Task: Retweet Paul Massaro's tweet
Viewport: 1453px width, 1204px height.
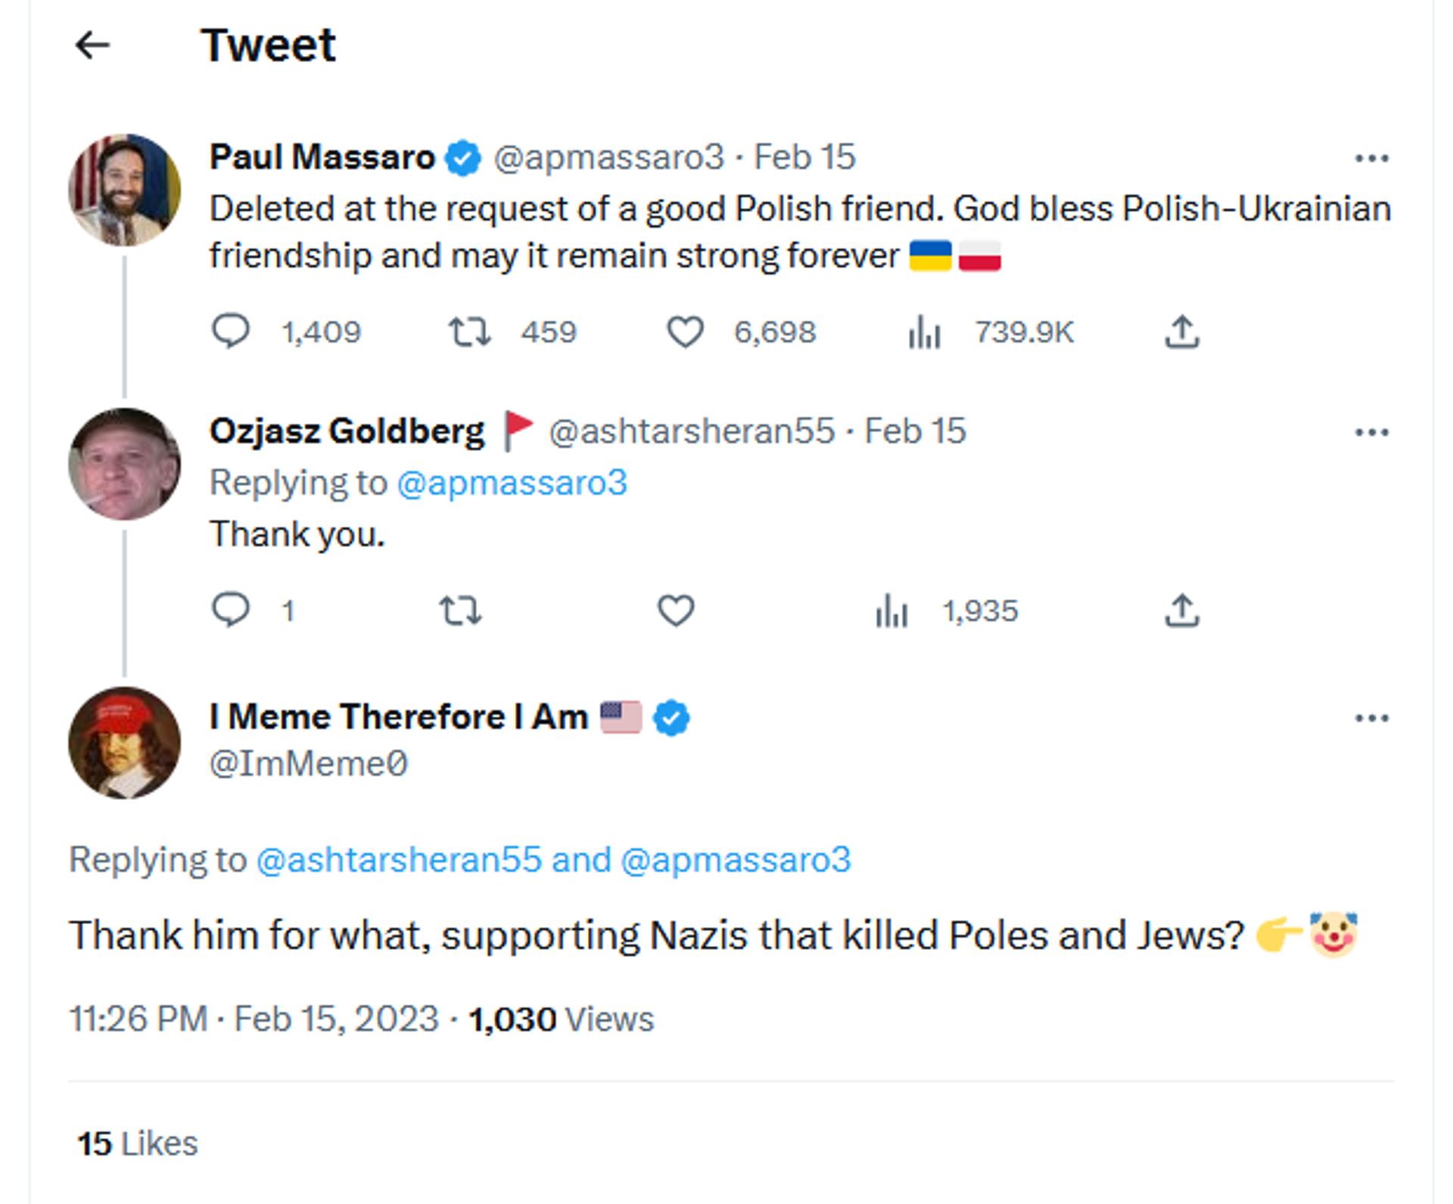Action: click(469, 331)
